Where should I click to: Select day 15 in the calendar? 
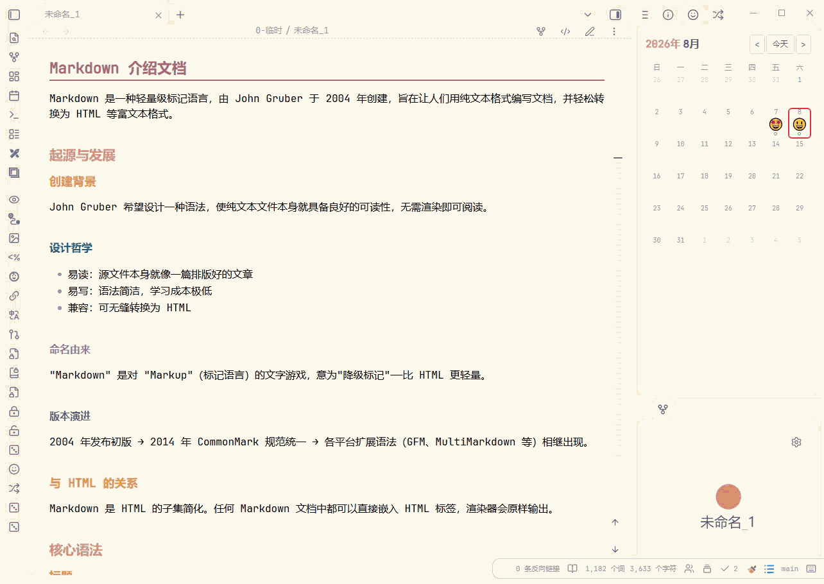point(800,144)
